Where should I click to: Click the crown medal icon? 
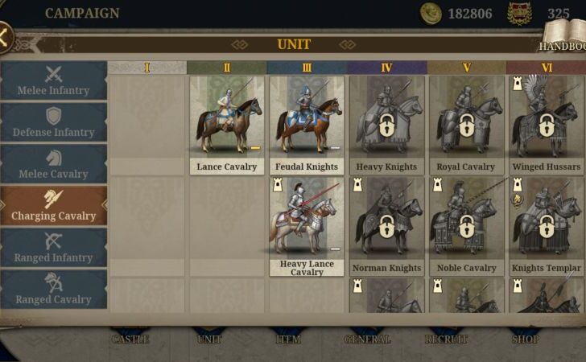click(520, 14)
